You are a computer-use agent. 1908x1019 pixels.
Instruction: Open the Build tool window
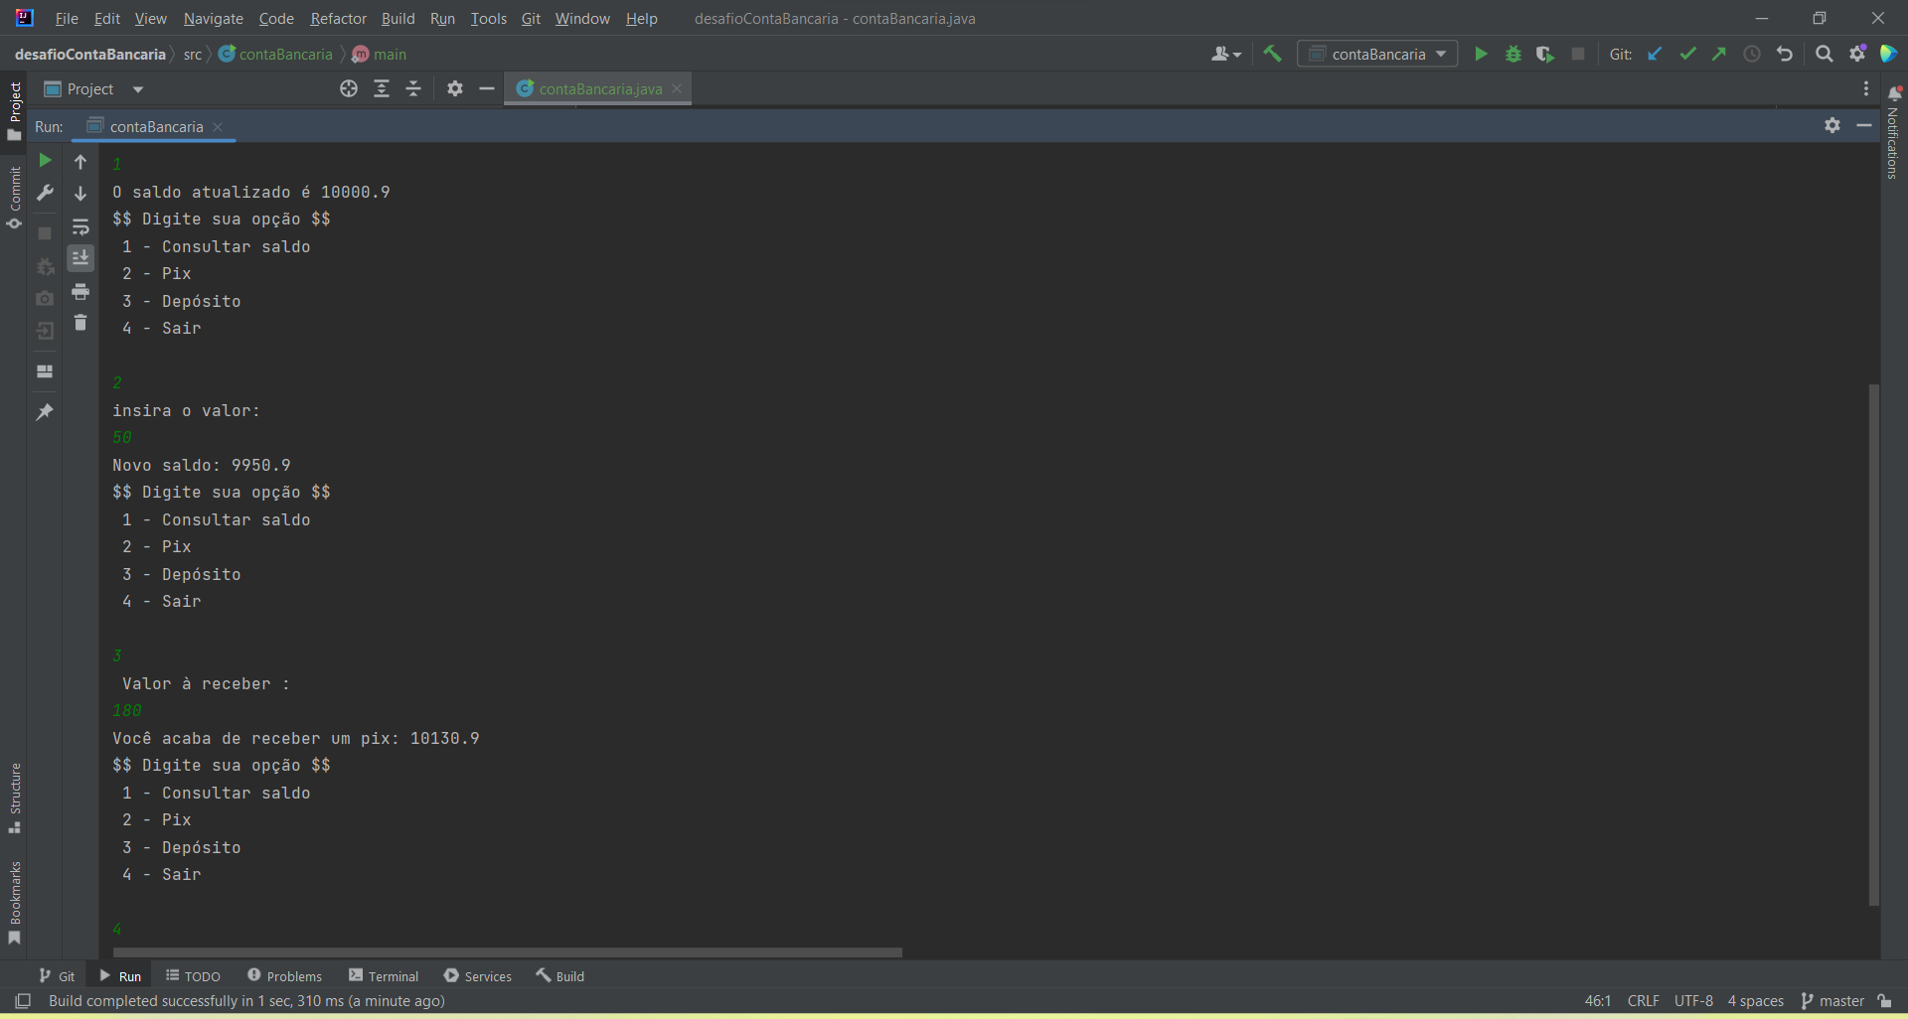pos(560,976)
